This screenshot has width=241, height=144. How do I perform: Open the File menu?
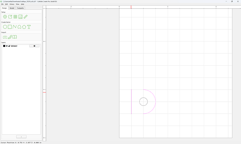(2, 4)
